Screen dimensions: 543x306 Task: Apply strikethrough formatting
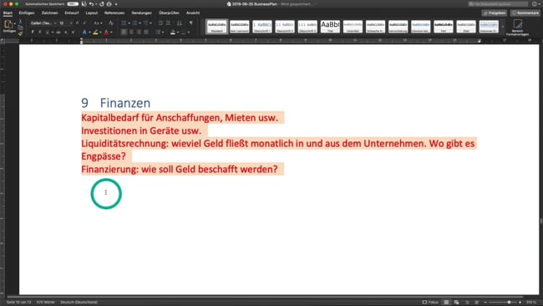(x=58, y=33)
